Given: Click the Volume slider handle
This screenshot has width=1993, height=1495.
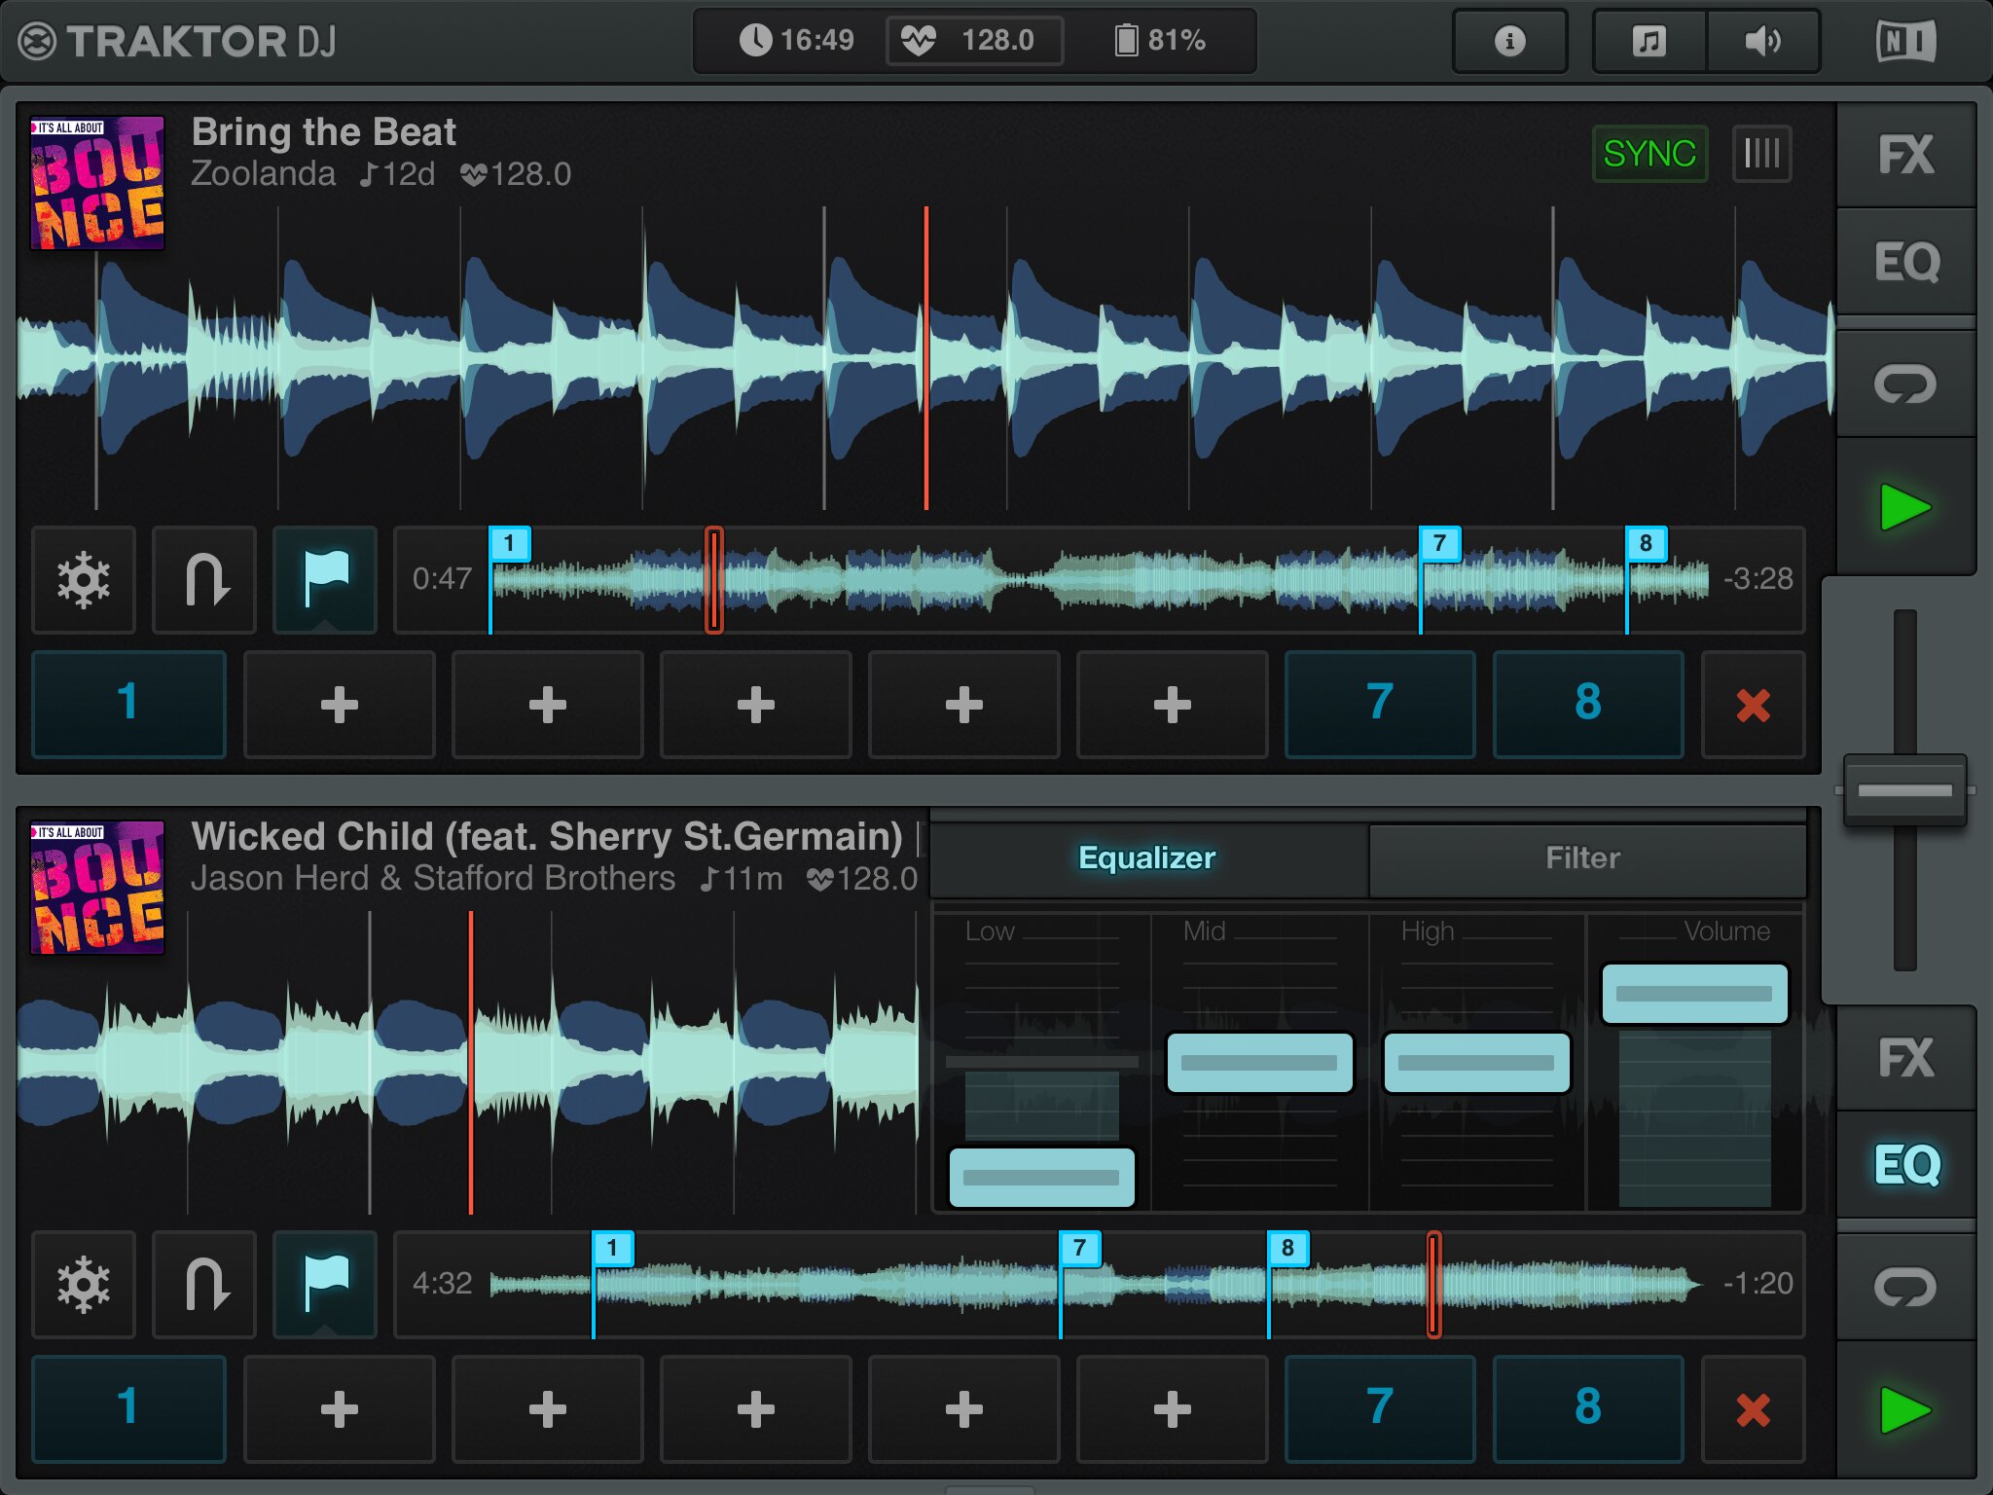Looking at the screenshot, I should [x=1694, y=994].
